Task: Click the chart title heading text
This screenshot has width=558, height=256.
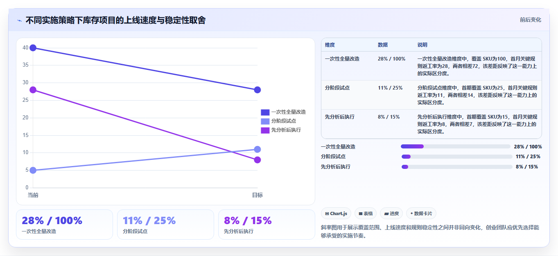Action: [116, 20]
